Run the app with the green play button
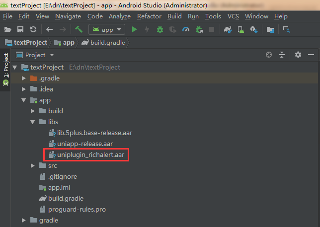This screenshot has height=227, width=320. [x=134, y=30]
